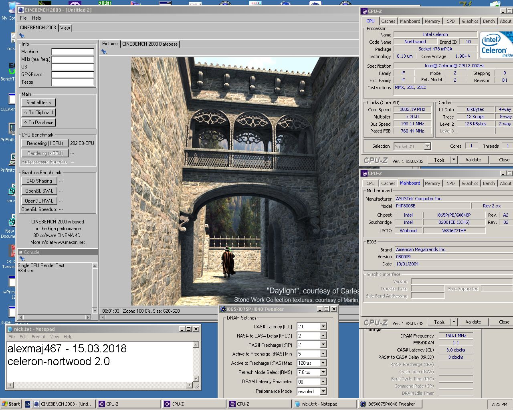
Task: Click Validate in top CPU-Z window
Action: pyautogui.click(x=473, y=160)
